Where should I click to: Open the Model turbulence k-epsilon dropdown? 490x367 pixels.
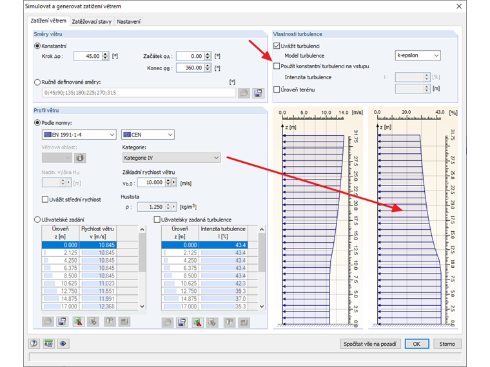pos(418,55)
